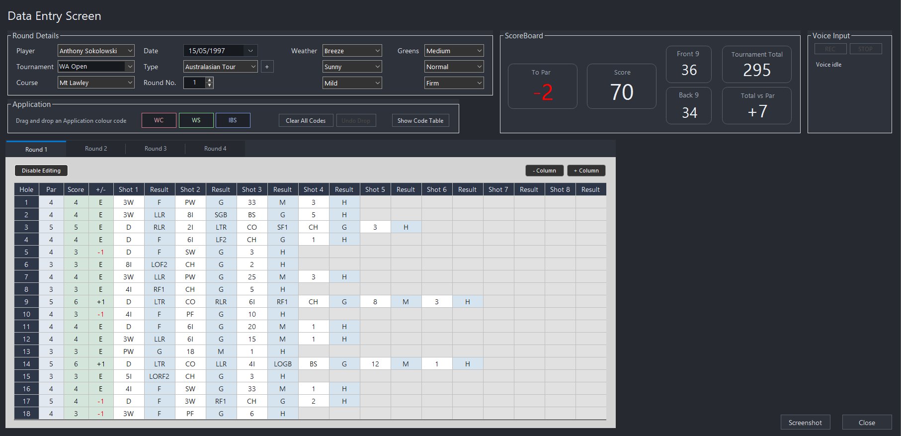Increase Round No. with the up arrow
This screenshot has width=901, height=436.
pyautogui.click(x=210, y=80)
